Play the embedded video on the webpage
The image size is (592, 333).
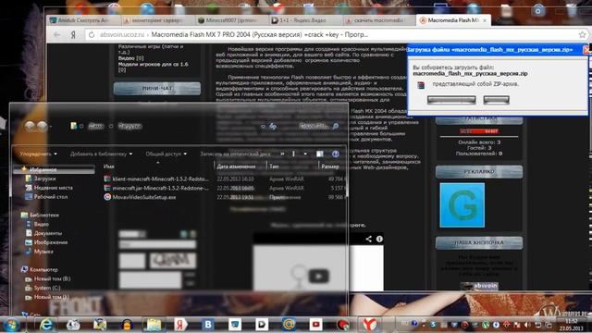tap(318, 276)
